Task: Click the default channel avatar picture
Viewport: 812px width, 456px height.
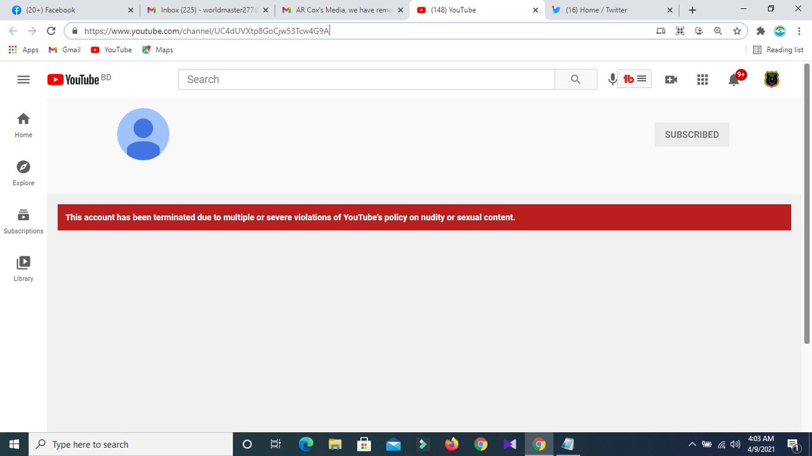Action: [143, 134]
